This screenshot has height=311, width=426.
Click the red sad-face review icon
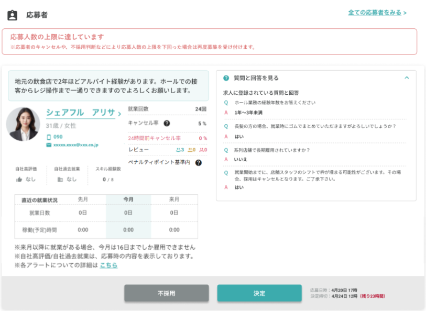pos(201,150)
